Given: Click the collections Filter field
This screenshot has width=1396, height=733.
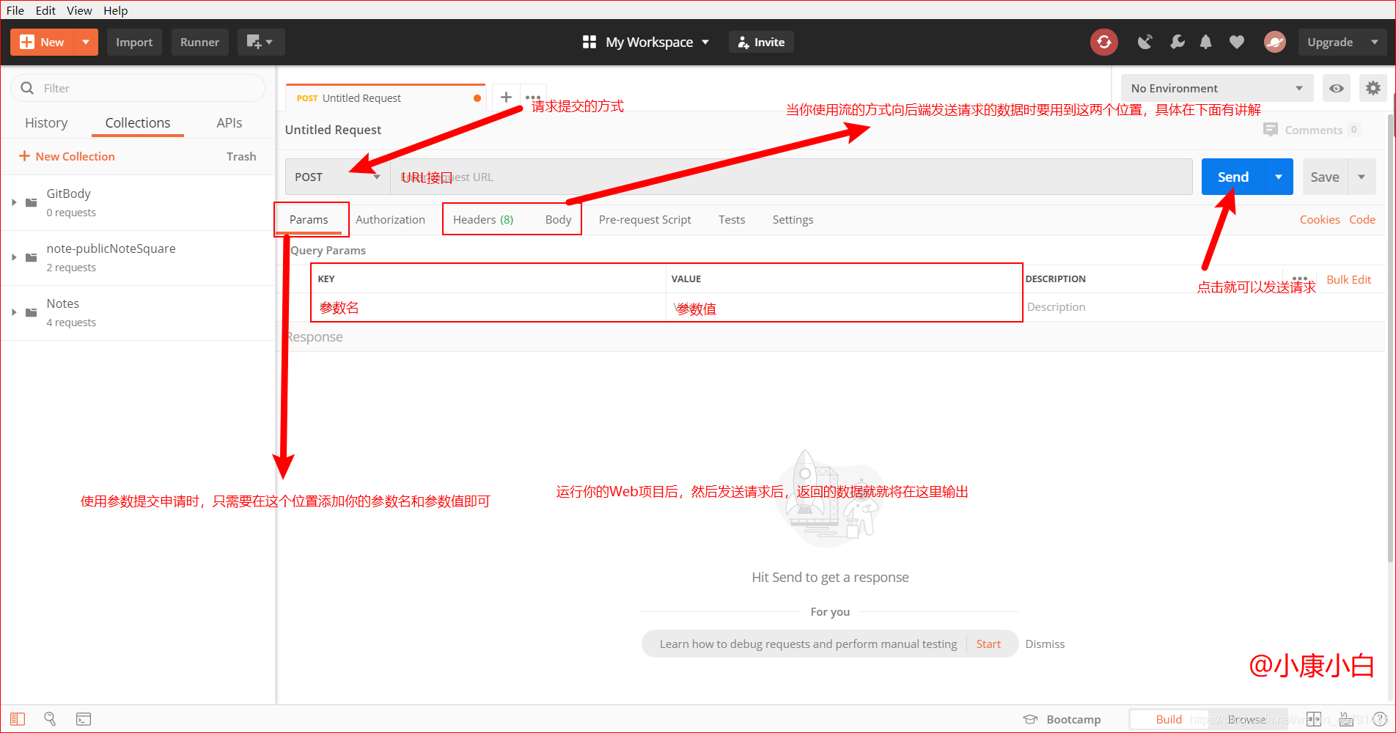Looking at the screenshot, I should 138,88.
